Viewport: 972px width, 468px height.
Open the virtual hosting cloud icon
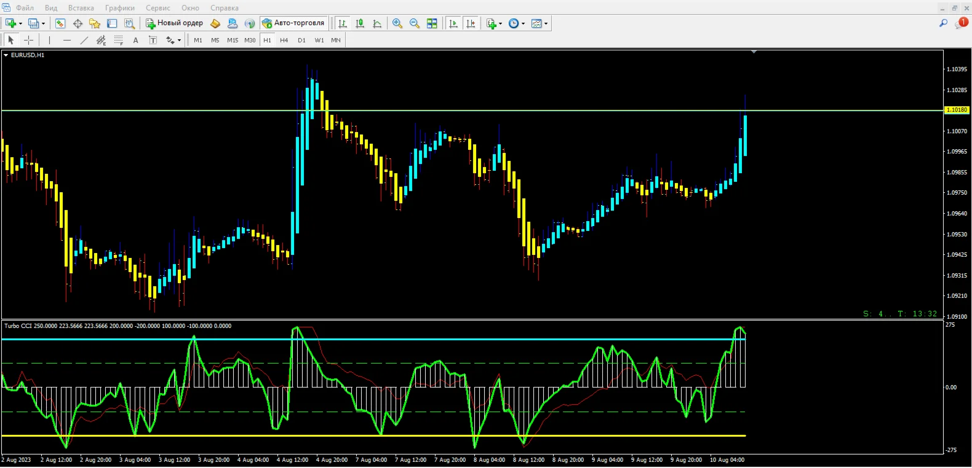click(x=233, y=23)
